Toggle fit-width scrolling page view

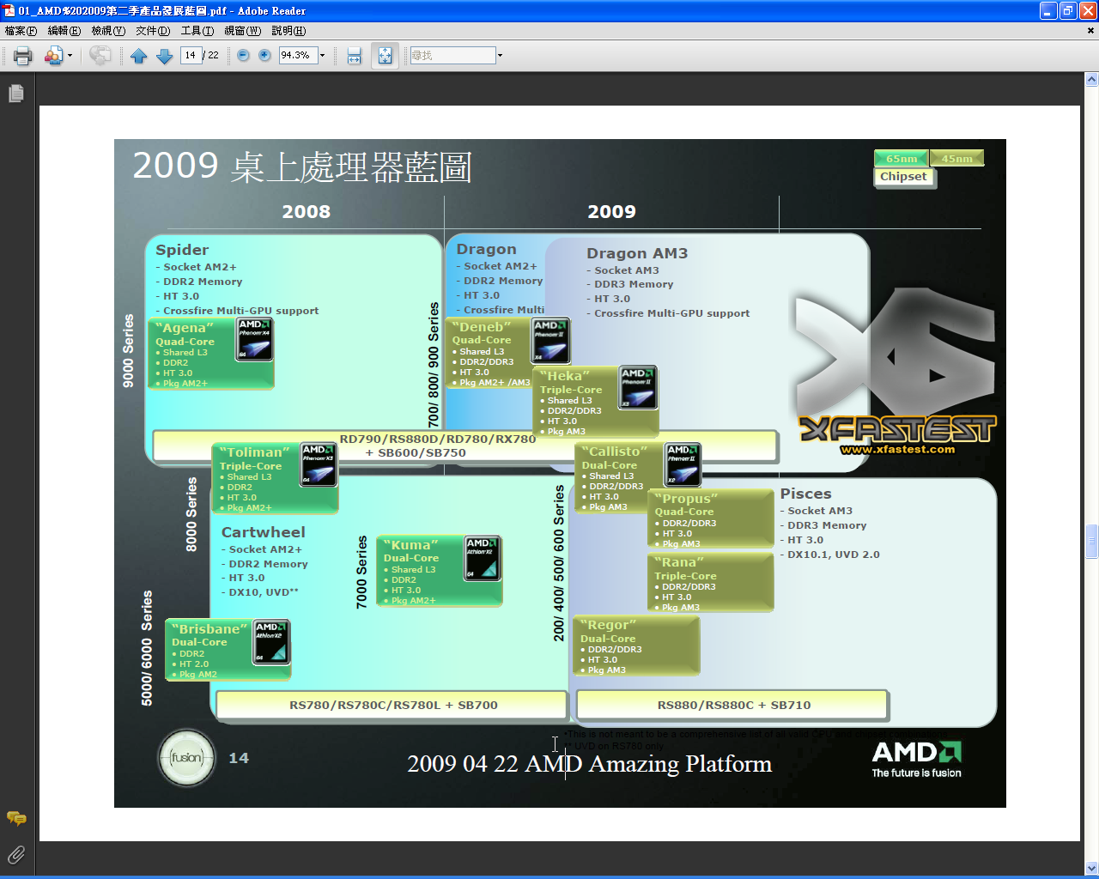[x=354, y=56]
